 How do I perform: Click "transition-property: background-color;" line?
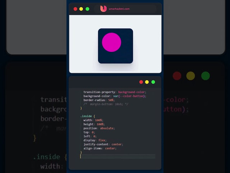[115, 92]
